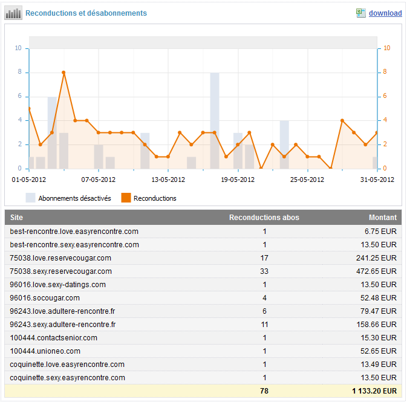Click the total amount 1 133.20 EUR
The height and width of the screenshot is (402, 407).
point(374,392)
